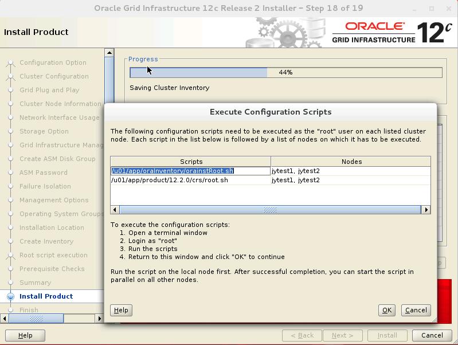
Task: Select Network Interface Usage step
Action: tap(60, 117)
